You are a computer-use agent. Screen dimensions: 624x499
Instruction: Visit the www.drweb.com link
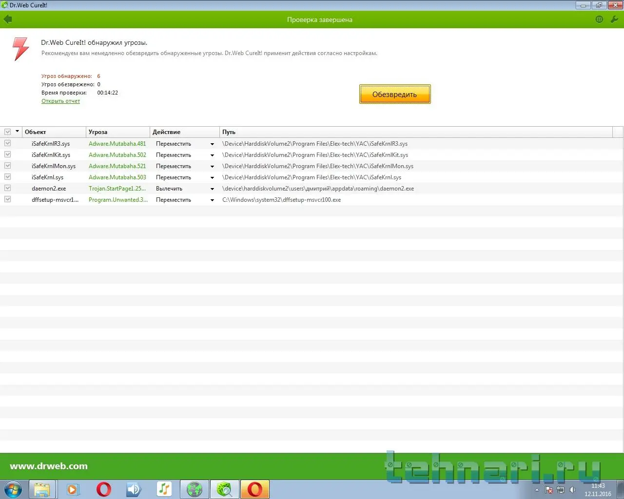tap(49, 466)
